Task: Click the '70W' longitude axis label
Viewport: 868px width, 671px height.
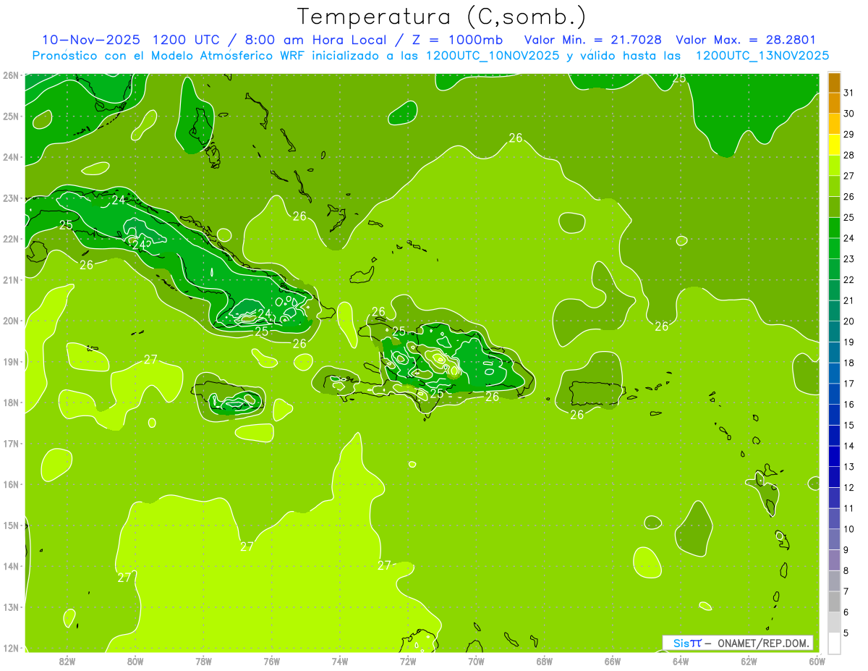Action: (x=476, y=661)
